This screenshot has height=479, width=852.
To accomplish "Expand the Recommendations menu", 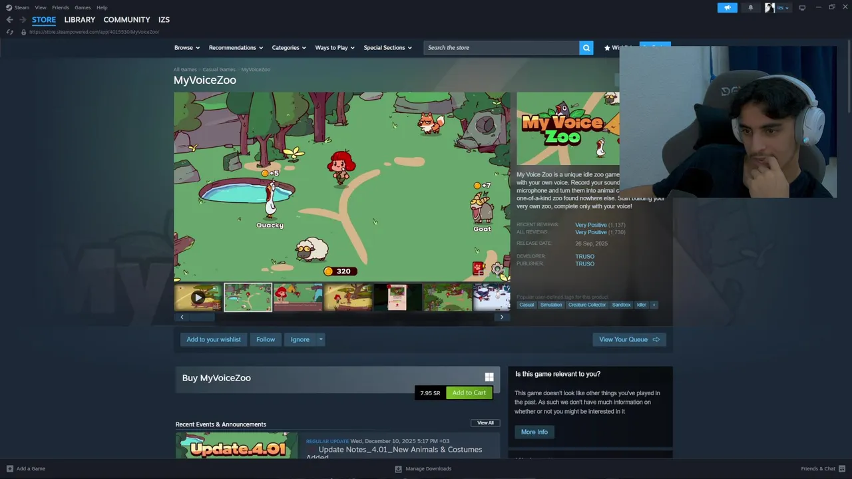I will [x=236, y=48].
